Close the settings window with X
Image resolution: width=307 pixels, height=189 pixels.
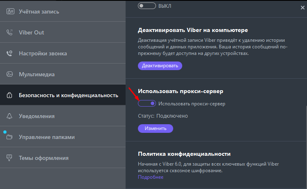[302, 8]
